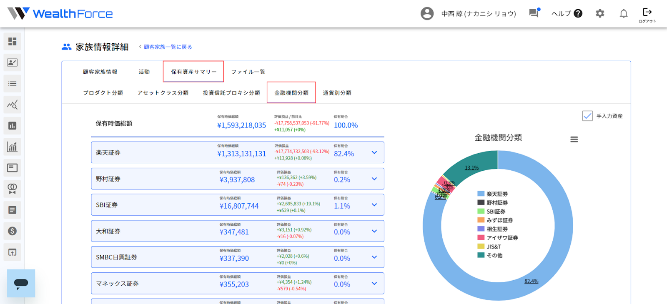Expand the SBI証券 row
The height and width of the screenshot is (304, 667).
[374, 205]
